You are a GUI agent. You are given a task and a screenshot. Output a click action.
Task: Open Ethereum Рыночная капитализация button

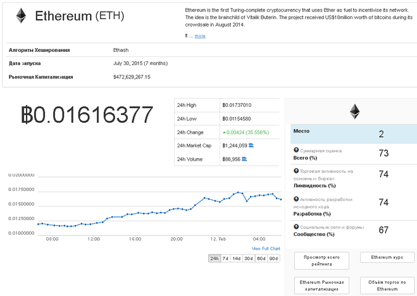322,285
